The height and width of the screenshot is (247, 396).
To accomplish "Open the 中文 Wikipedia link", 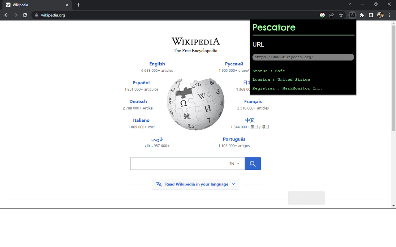I will pos(250,120).
